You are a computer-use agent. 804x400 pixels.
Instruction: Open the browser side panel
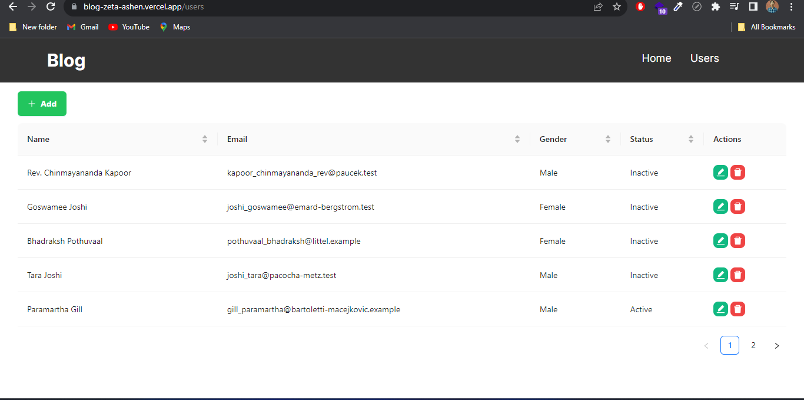coord(753,6)
